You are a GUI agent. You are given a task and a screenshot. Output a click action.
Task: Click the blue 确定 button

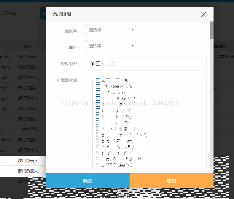[x=88, y=181]
